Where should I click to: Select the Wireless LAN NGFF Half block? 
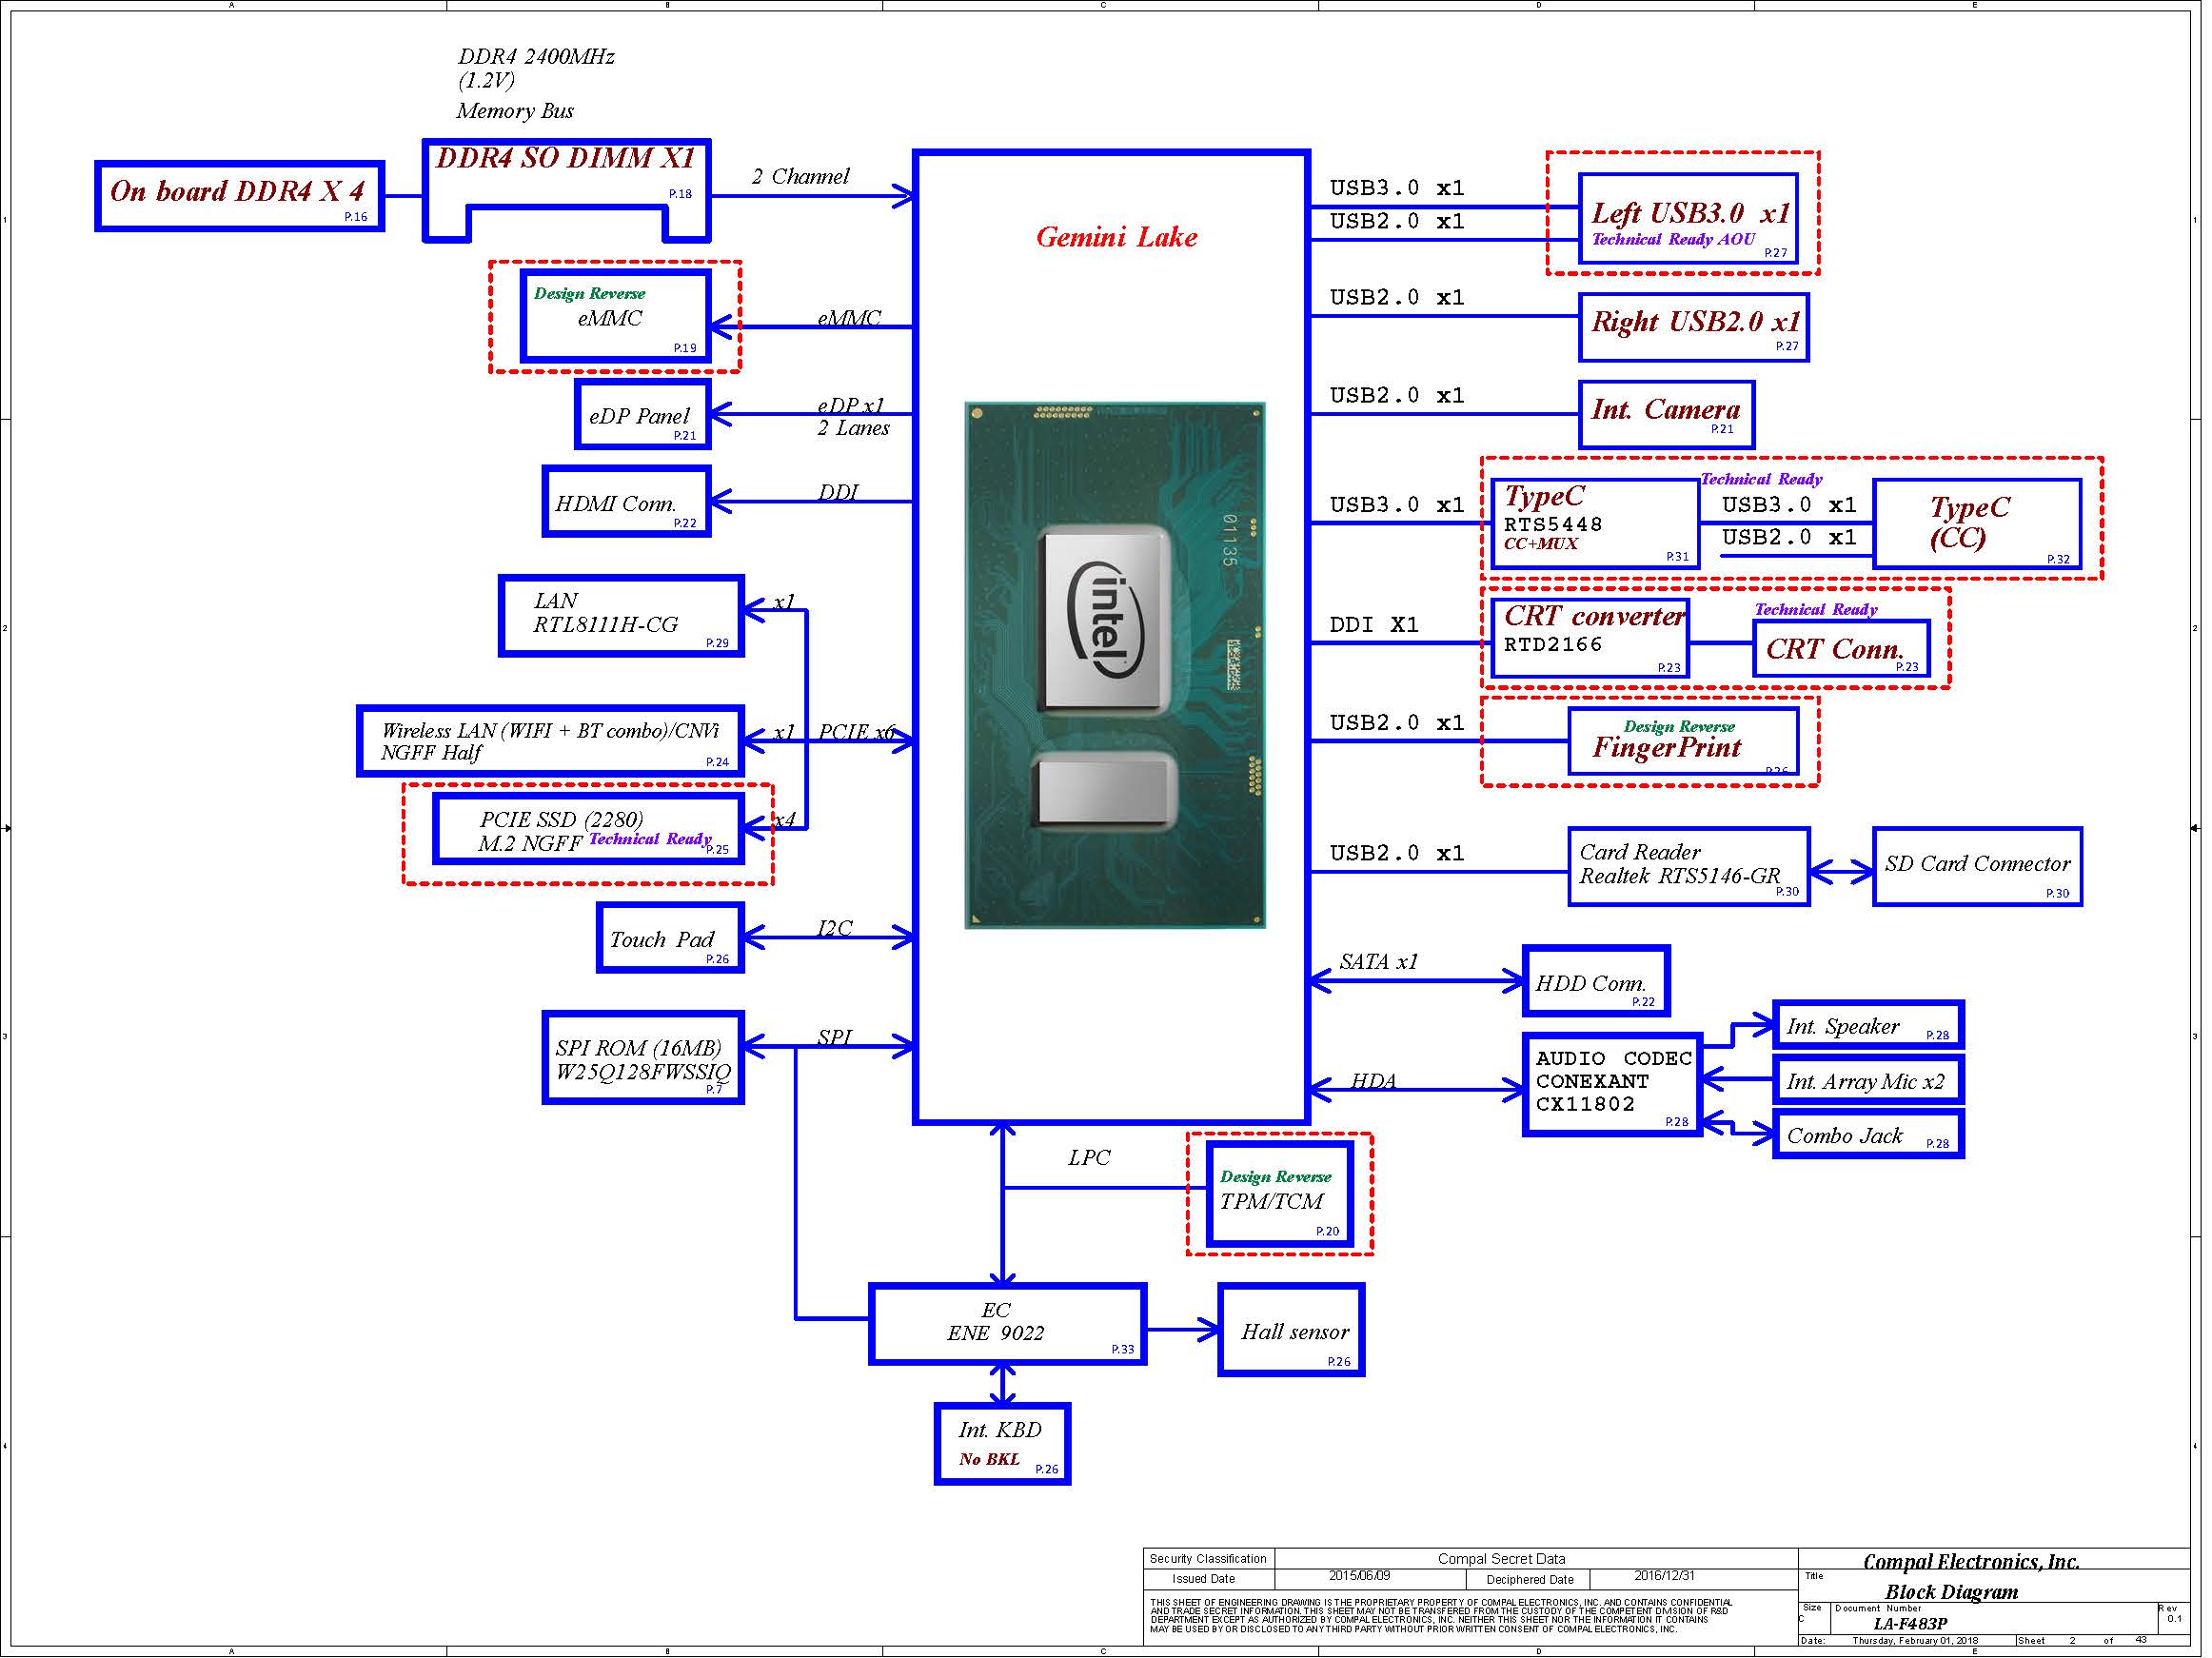(x=551, y=741)
